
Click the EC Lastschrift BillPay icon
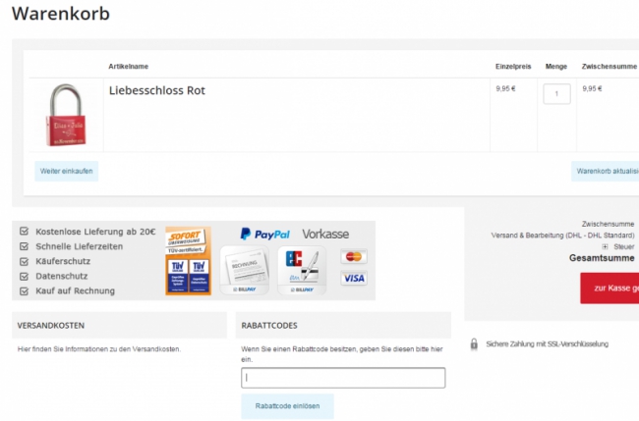point(302,270)
